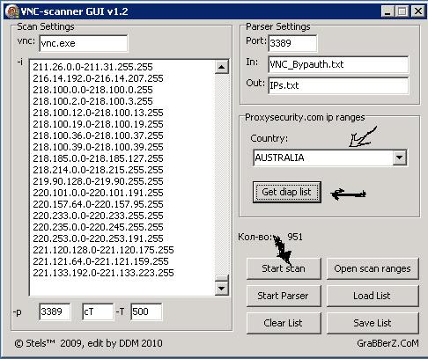This screenshot has width=428, height=359.
Task: Launch the Start Parser button
Action: pyautogui.click(x=284, y=296)
